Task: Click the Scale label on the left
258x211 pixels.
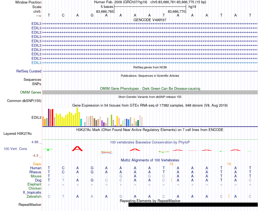Action: pos(37,7)
